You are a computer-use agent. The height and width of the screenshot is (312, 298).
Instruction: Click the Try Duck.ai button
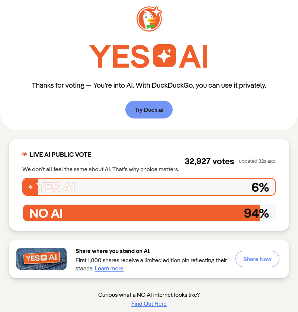pos(149,110)
